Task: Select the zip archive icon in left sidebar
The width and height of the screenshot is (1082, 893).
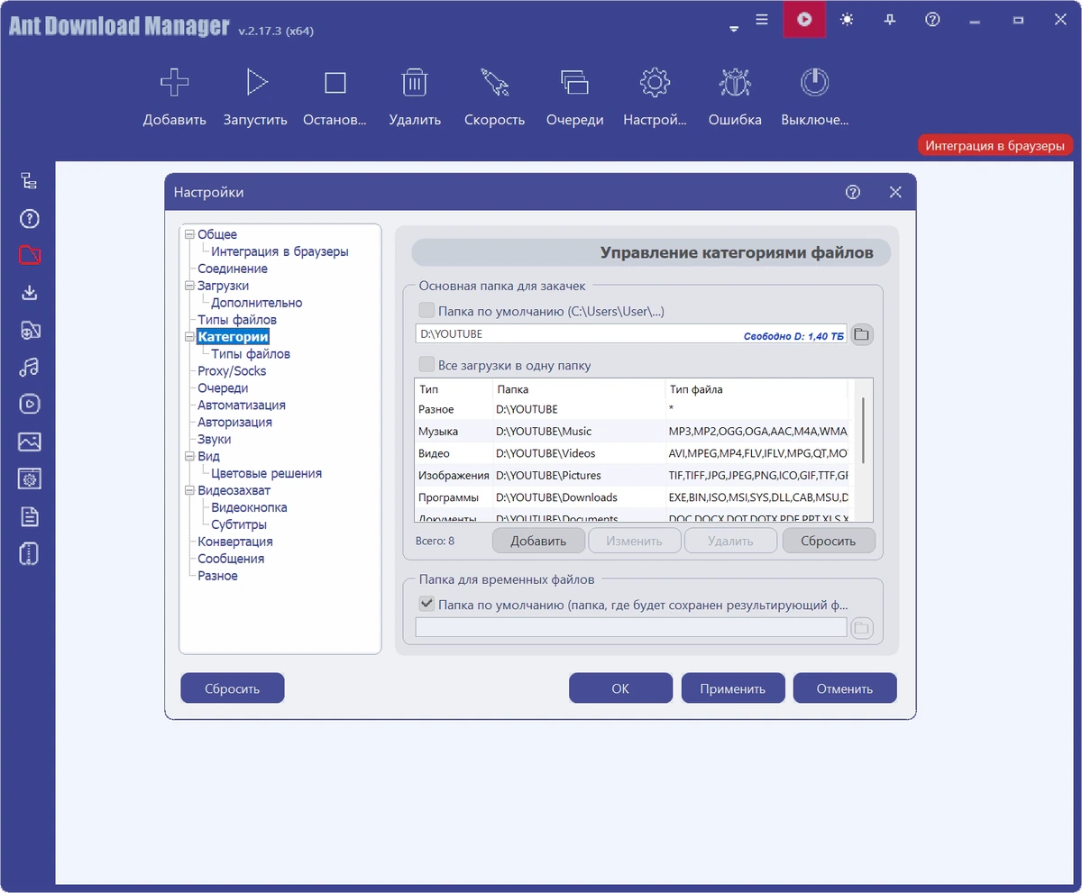Action: [29, 553]
